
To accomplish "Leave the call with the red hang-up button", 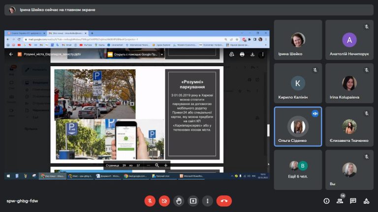I will click(224, 201).
